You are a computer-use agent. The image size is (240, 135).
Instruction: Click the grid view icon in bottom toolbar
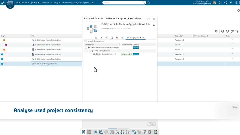coord(89,132)
